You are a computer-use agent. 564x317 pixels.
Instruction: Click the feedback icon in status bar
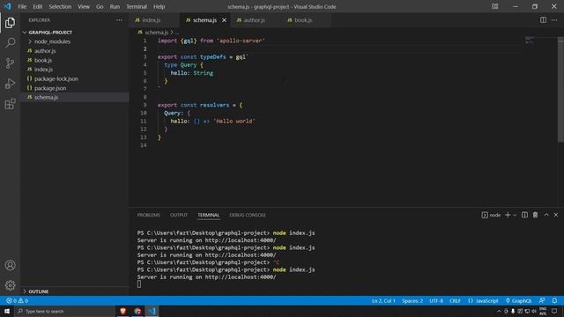(542, 301)
